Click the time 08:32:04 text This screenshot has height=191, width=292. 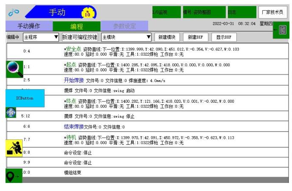(247, 24)
